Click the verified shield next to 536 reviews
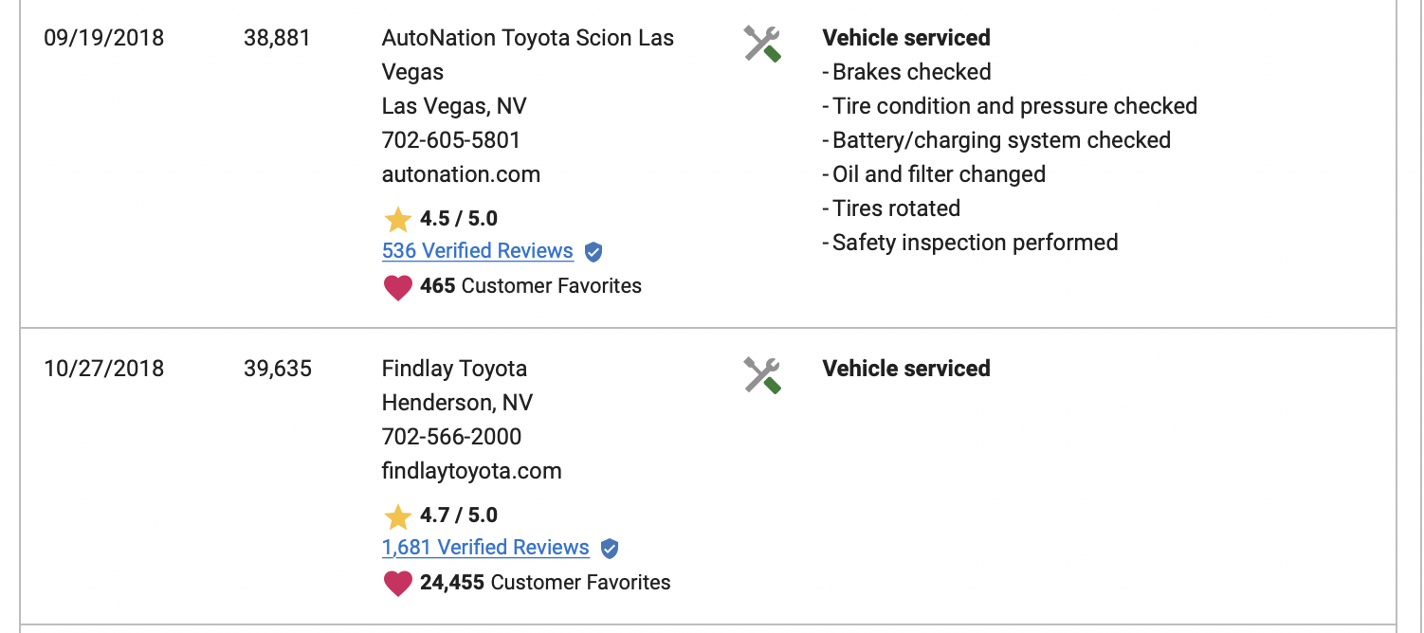 [x=593, y=252]
